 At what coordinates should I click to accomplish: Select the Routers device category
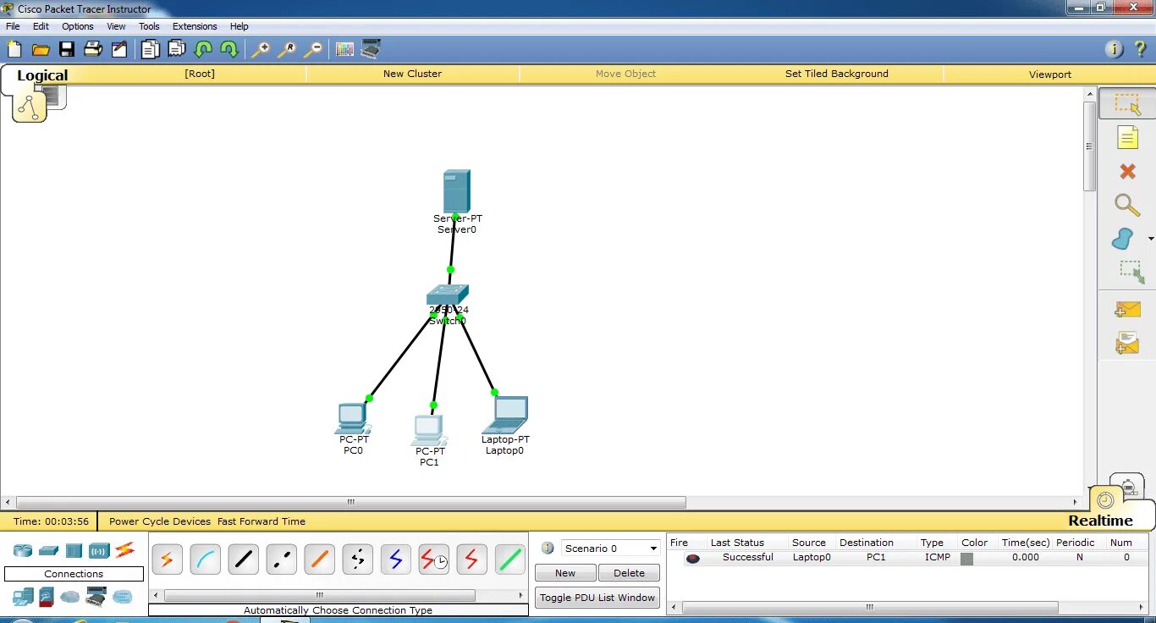[x=23, y=550]
